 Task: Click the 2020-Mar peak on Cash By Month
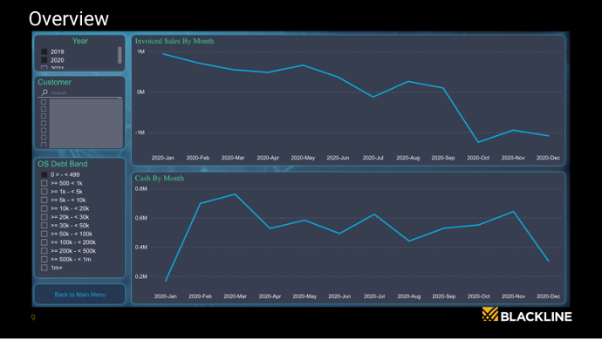[235, 194]
